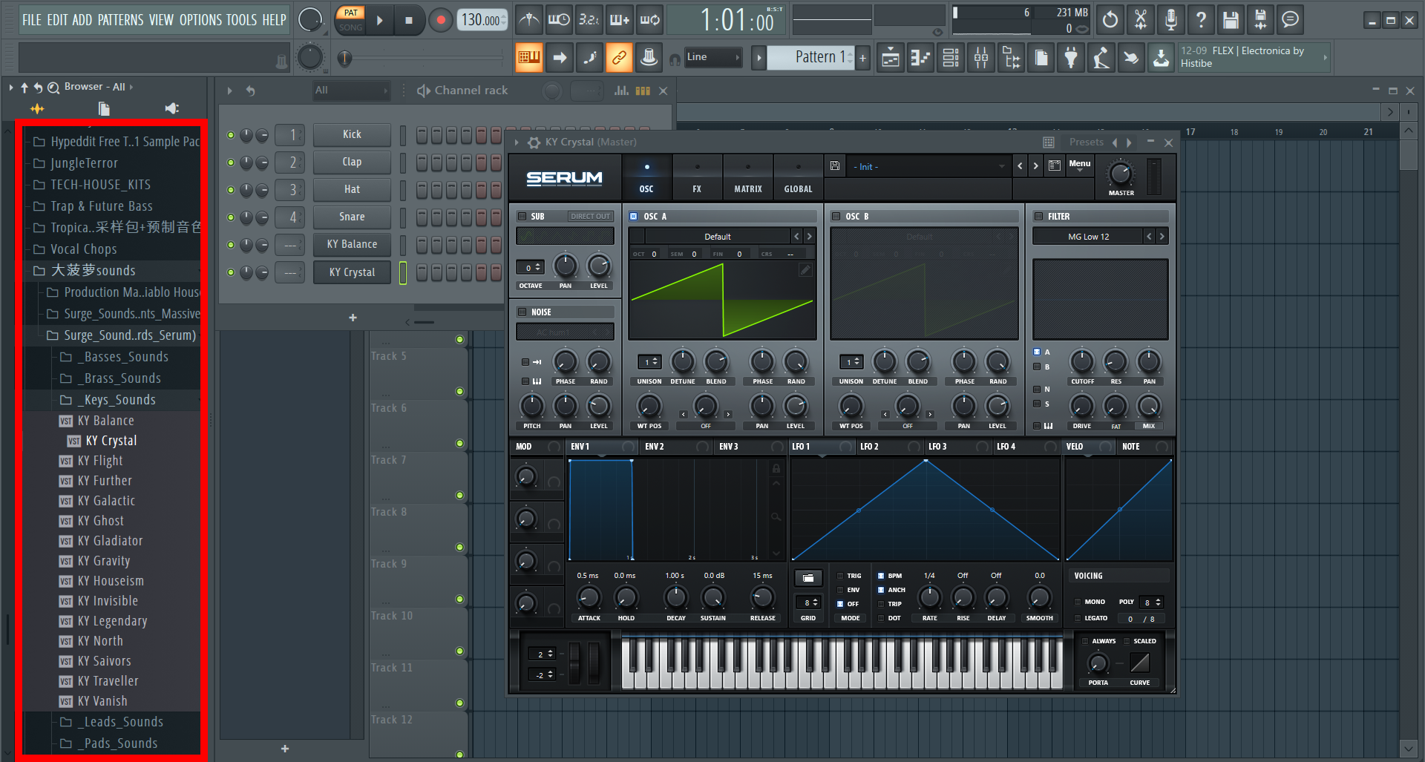Click the microphone recording icon
The width and height of the screenshot is (1425, 762).
click(1171, 20)
